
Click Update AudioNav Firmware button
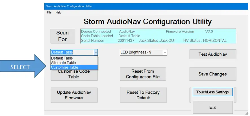74,95
